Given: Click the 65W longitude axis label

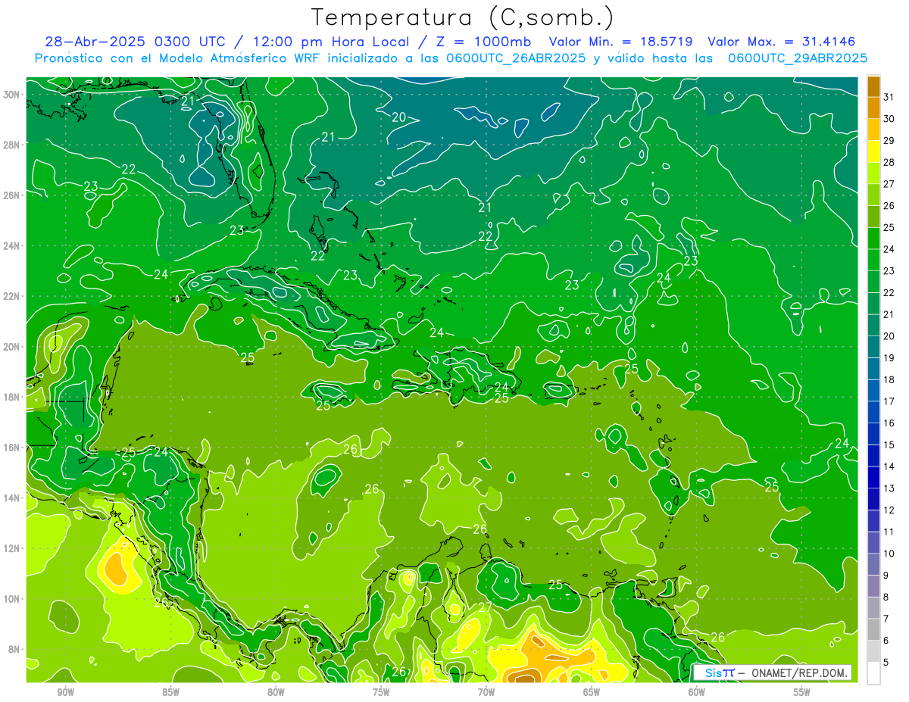Looking at the screenshot, I should 592,693.
